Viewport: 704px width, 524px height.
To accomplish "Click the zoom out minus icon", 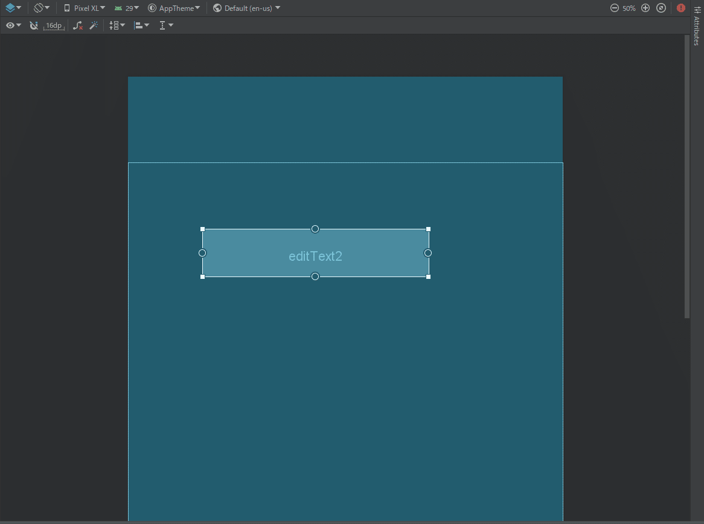I will (x=614, y=8).
